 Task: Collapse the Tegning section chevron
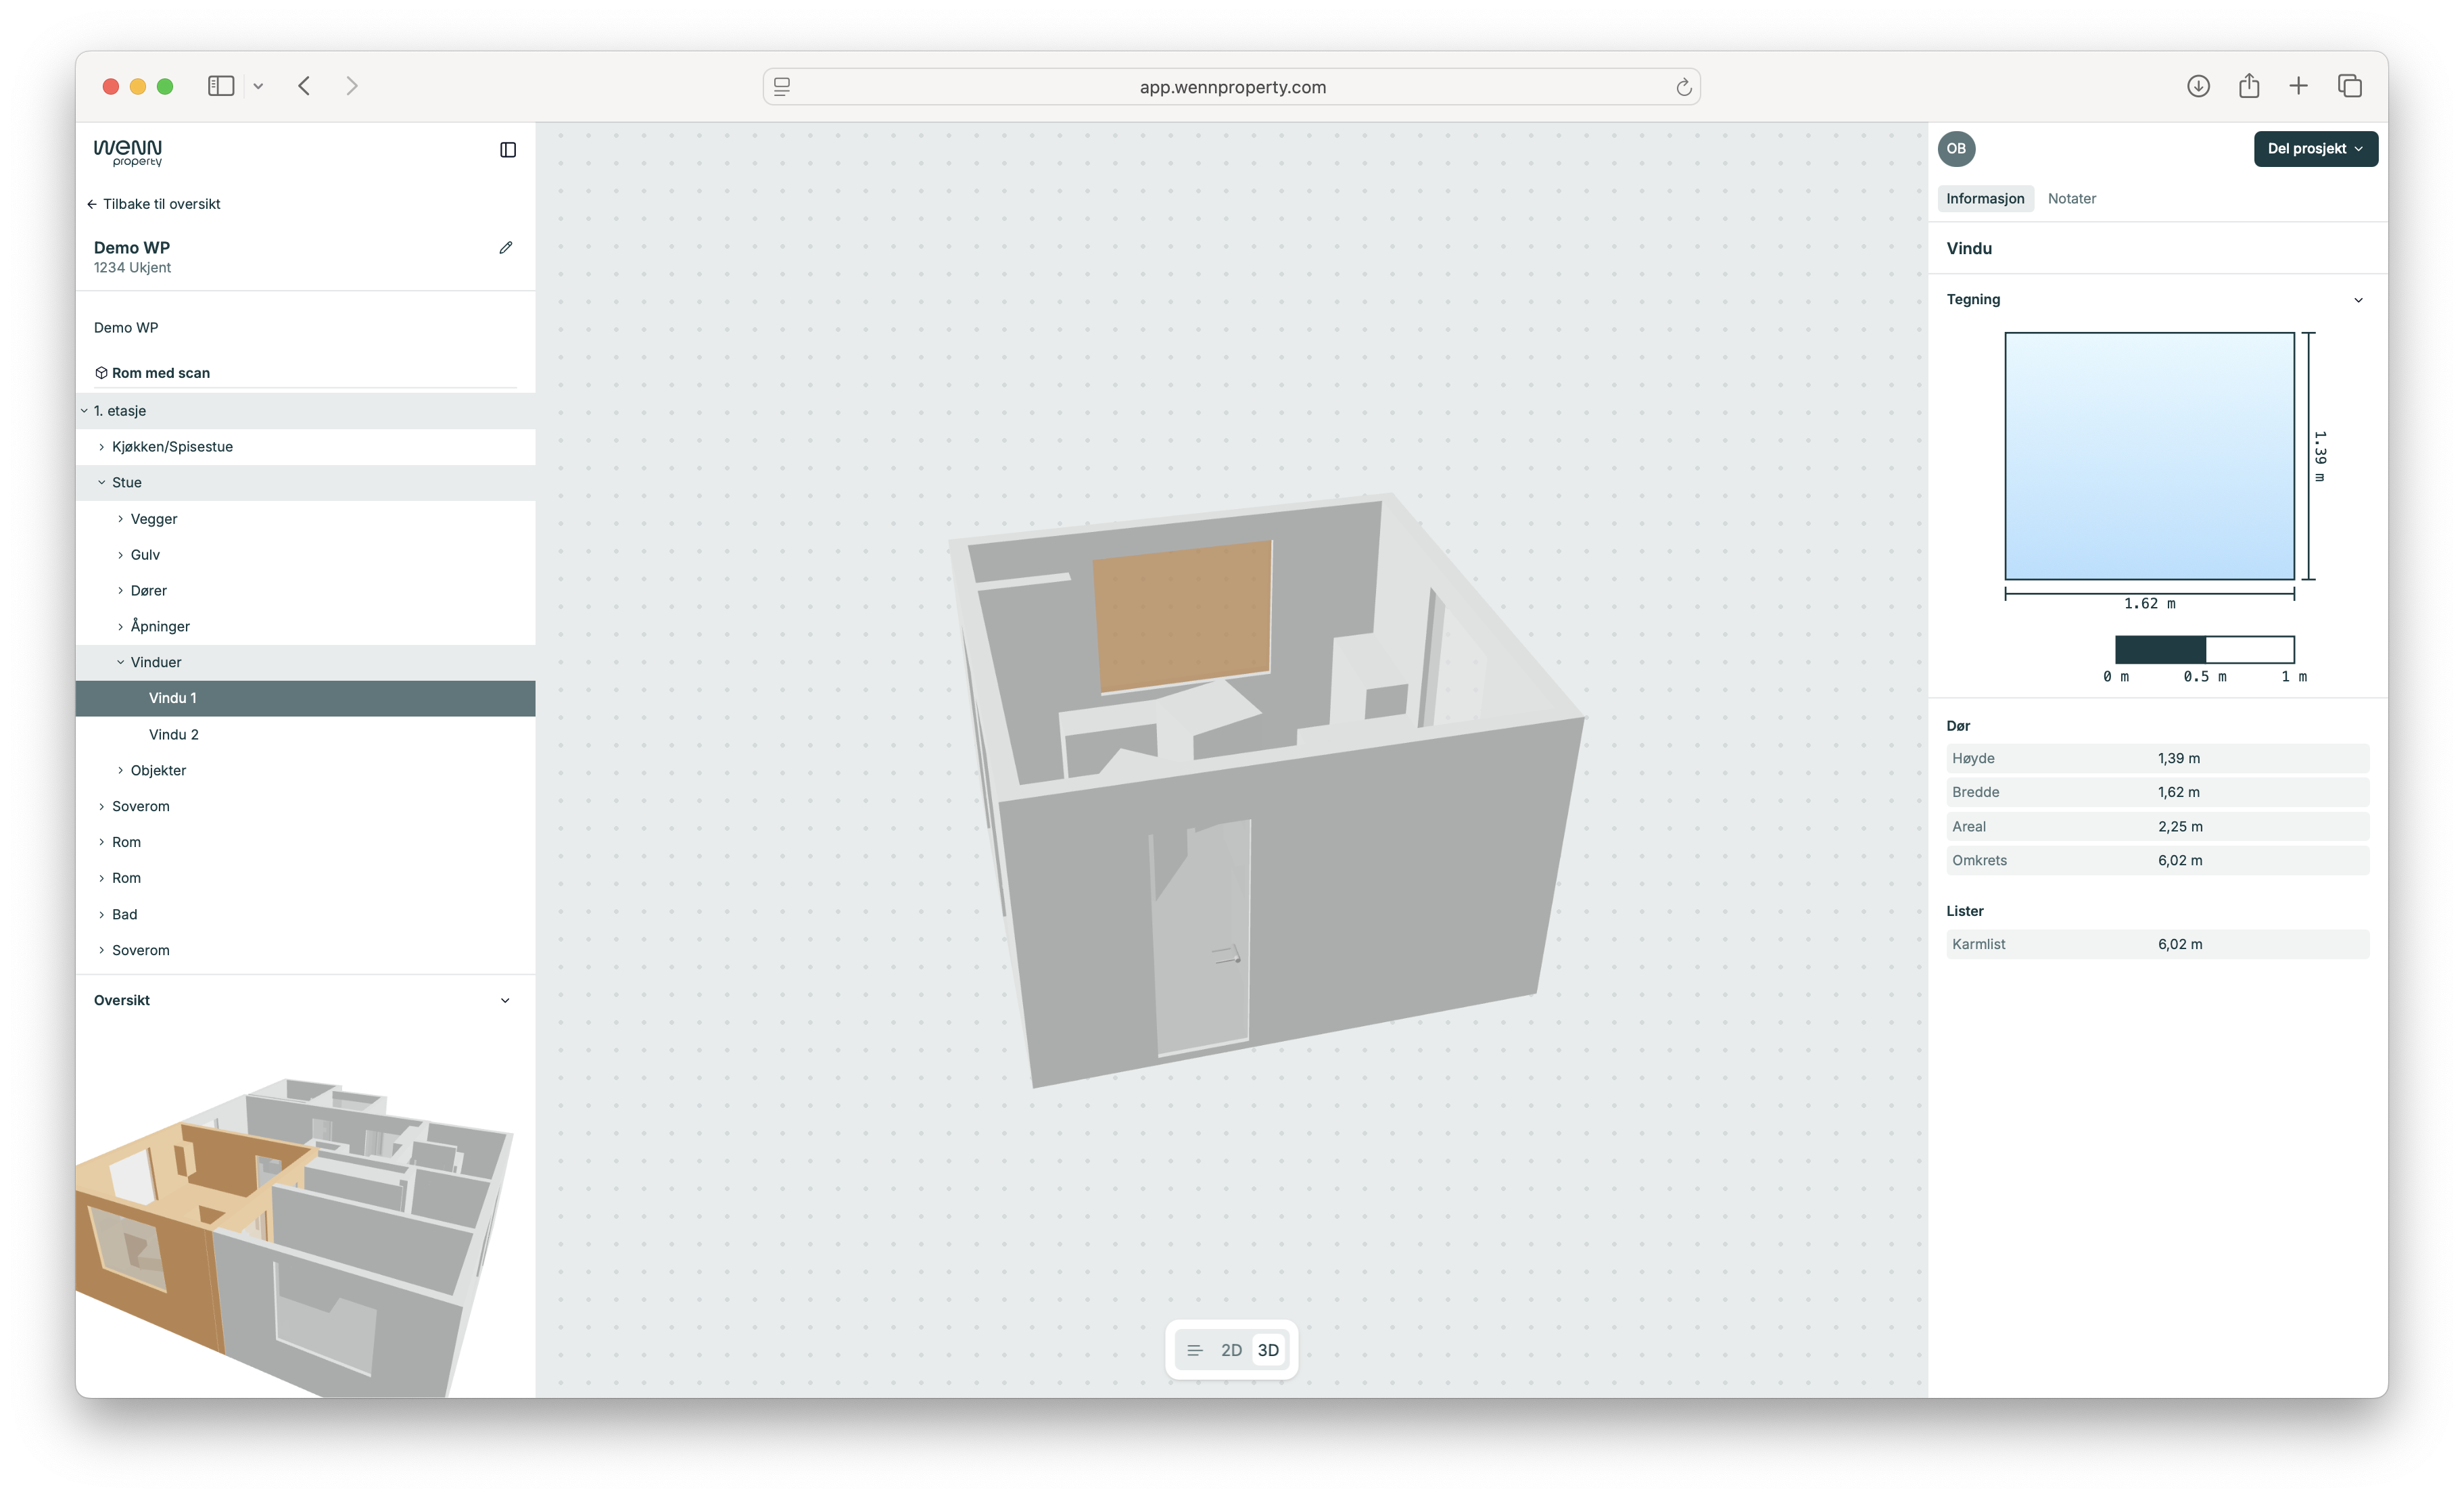point(2358,300)
